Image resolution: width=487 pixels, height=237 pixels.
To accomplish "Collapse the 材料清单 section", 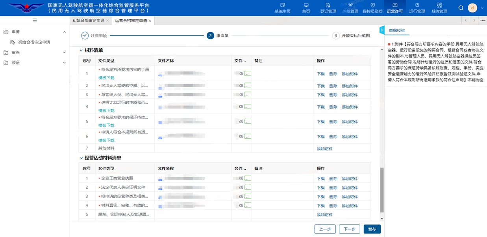I will [x=81, y=50].
